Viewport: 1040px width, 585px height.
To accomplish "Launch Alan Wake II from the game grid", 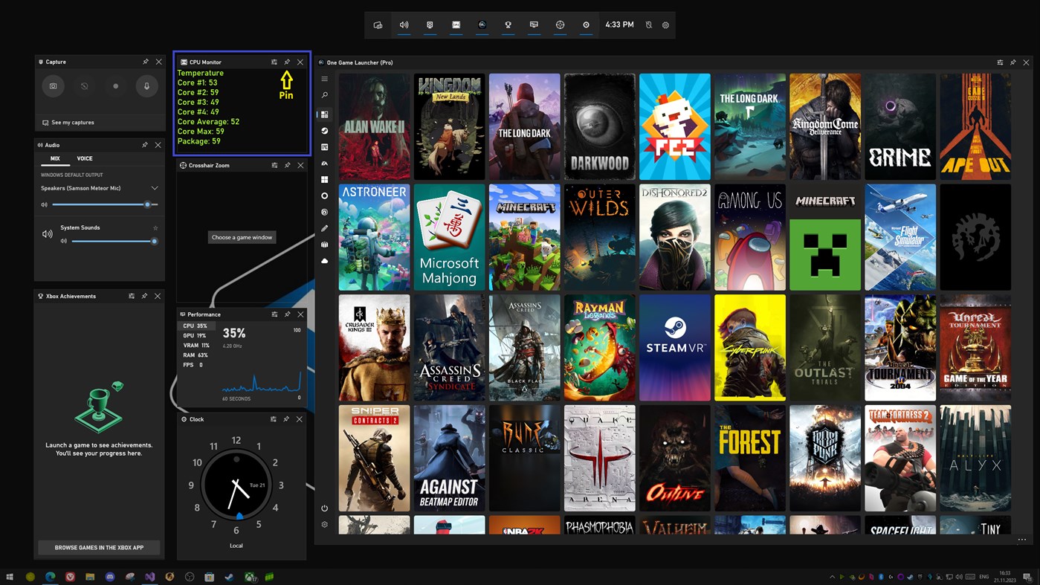I will [x=374, y=126].
